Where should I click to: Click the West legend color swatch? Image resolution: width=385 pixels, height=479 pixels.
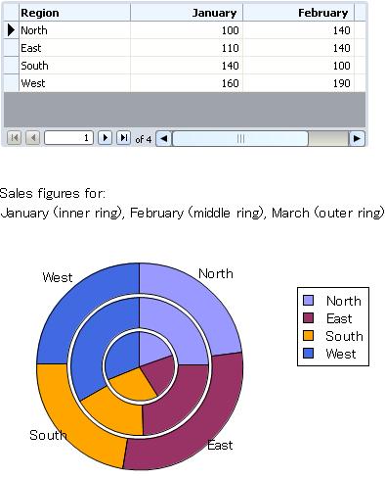(x=308, y=354)
